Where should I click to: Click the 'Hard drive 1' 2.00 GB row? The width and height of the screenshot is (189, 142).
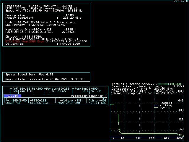coord(40,32)
